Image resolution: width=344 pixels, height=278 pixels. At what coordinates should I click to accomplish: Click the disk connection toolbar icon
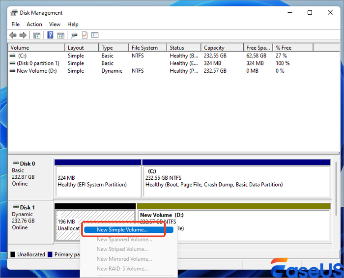click(74, 35)
